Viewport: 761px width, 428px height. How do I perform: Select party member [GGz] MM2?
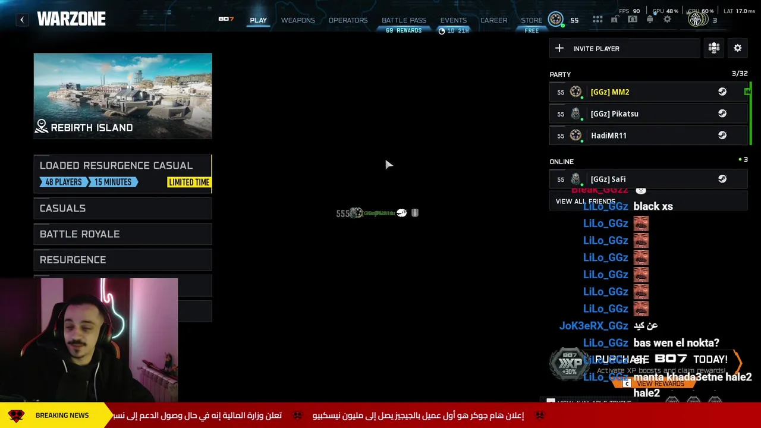tap(648, 92)
